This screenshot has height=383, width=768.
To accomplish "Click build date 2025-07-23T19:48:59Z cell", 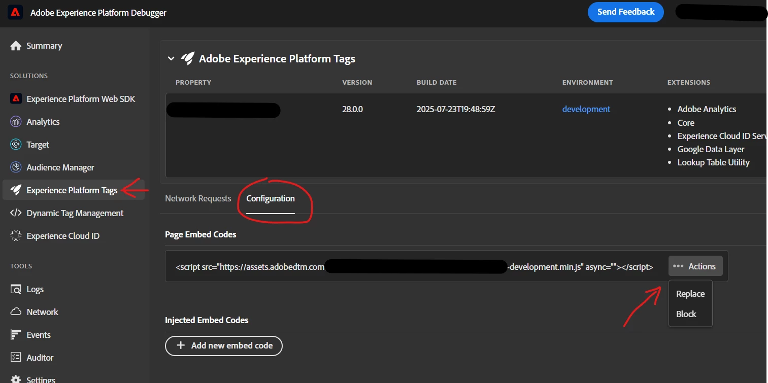I will (x=456, y=109).
